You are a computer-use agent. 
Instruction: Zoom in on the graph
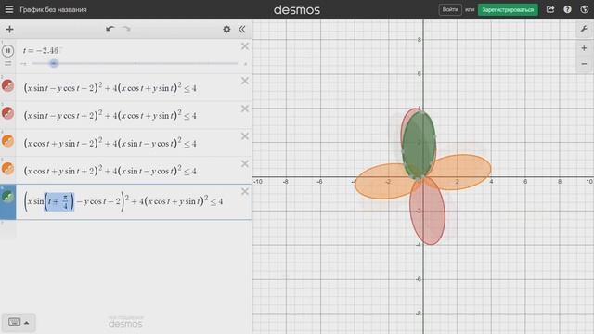[584, 48]
